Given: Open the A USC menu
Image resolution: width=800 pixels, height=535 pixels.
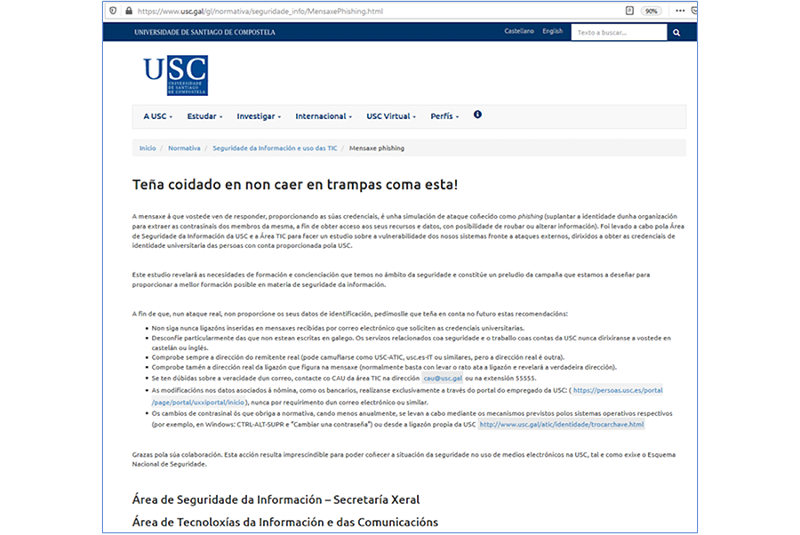Looking at the screenshot, I should [156, 116].
